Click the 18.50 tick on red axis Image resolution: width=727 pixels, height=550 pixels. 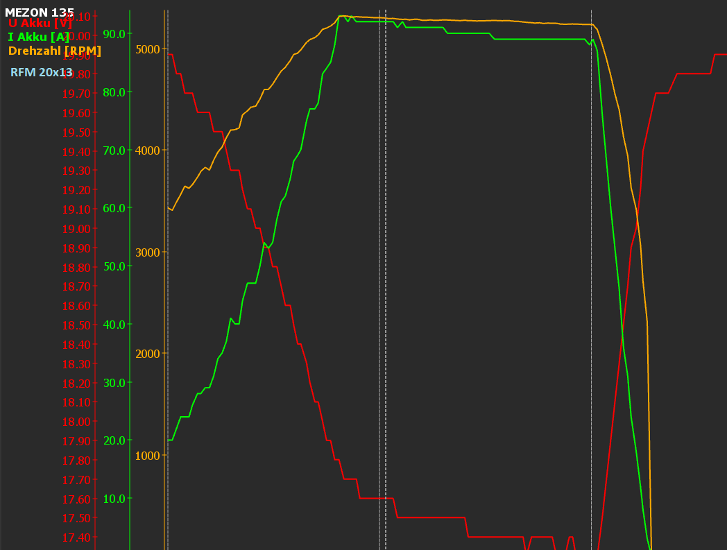pos(76,325)
